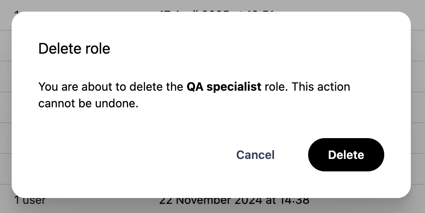This screenshot has height=213, width=425.
Task: Click the "Delete role" dialog title
Action: click(74, 49)
